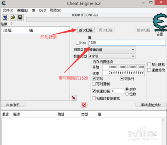The width and height of the screenshot is (167, 145).
Task: Click the 地址 column header in results
Action: (14, 30)
